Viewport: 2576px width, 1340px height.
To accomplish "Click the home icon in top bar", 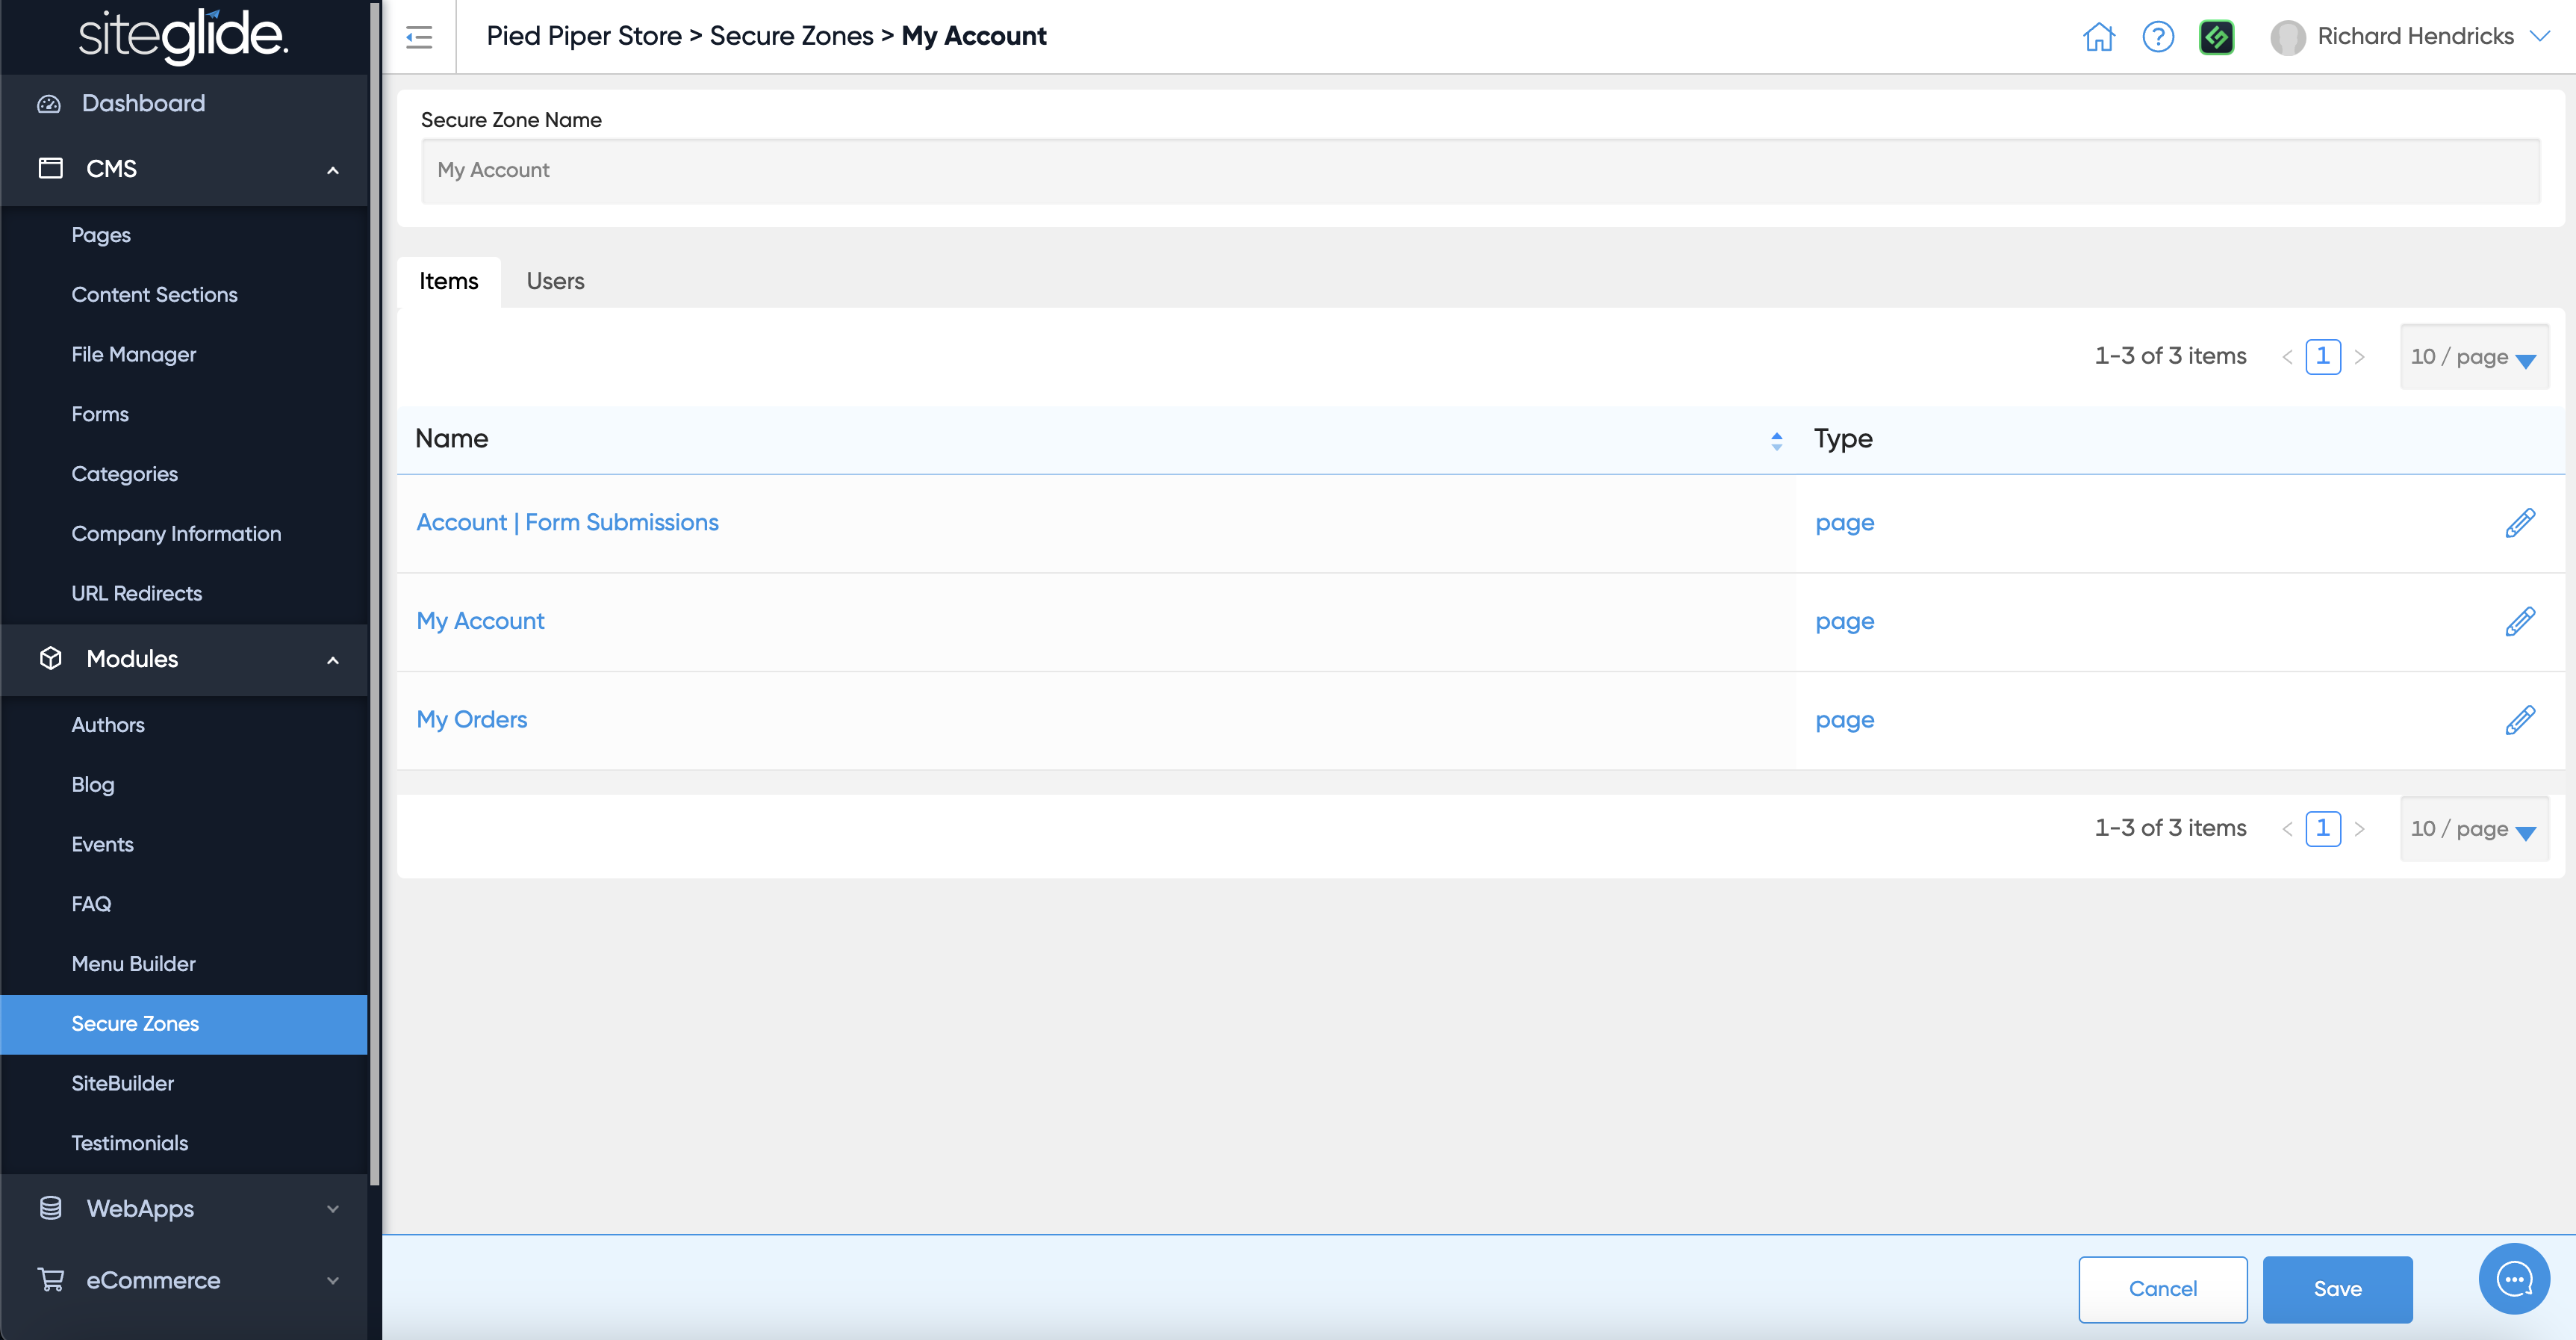I will tap(2098, 37).
